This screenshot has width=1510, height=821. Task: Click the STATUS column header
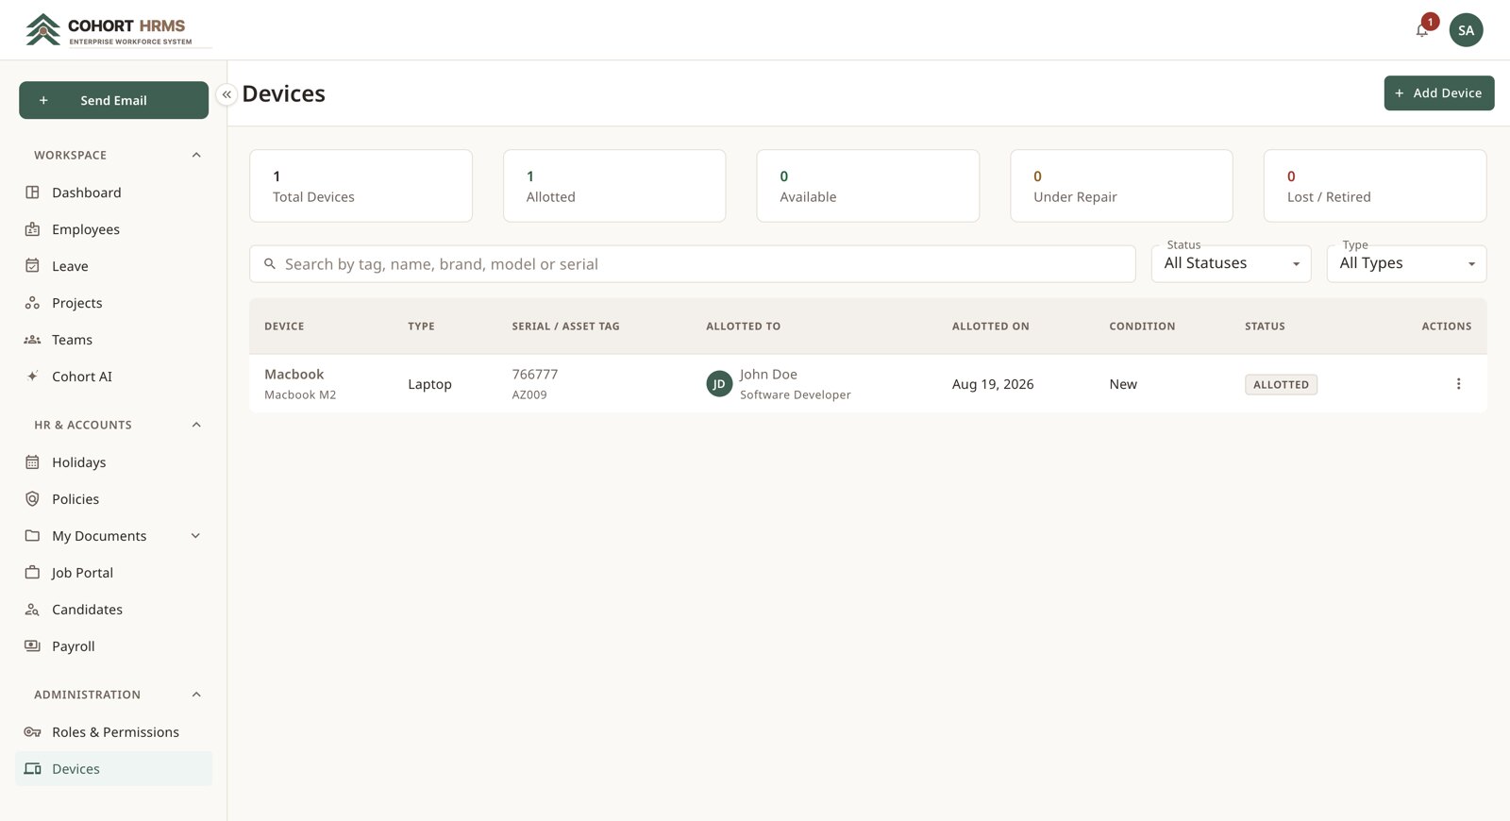(x=1265, y=327)
